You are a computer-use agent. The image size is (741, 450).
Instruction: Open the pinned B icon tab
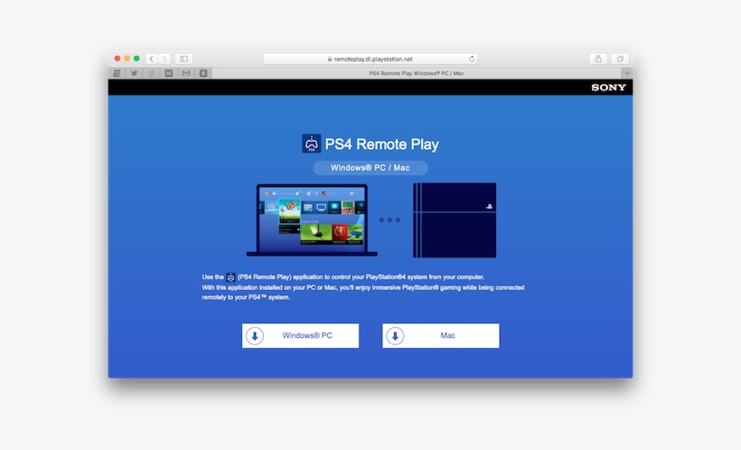click(x=203, y=73)
